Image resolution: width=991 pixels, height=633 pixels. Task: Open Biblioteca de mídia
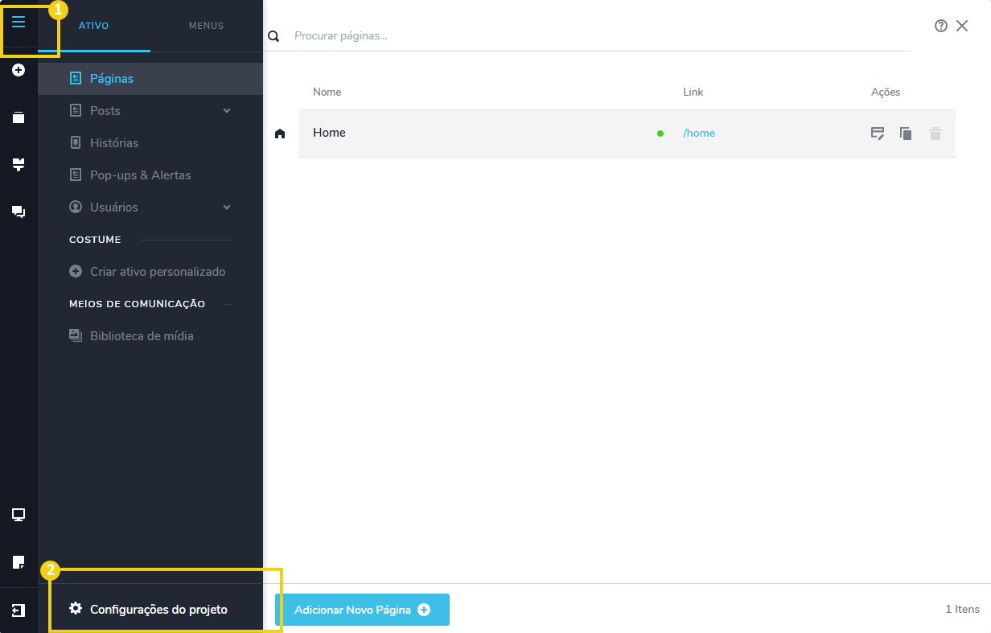click(x=141, y=336)
